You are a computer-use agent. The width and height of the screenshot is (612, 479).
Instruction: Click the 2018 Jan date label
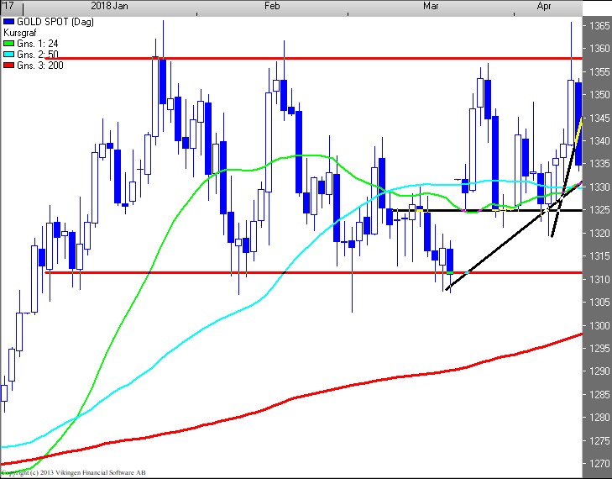click(x=109, y=6)
